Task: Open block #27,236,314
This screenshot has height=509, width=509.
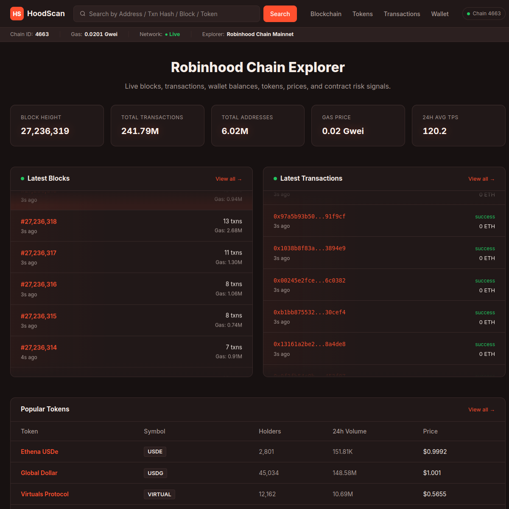Action: click(x=39, y=347)
